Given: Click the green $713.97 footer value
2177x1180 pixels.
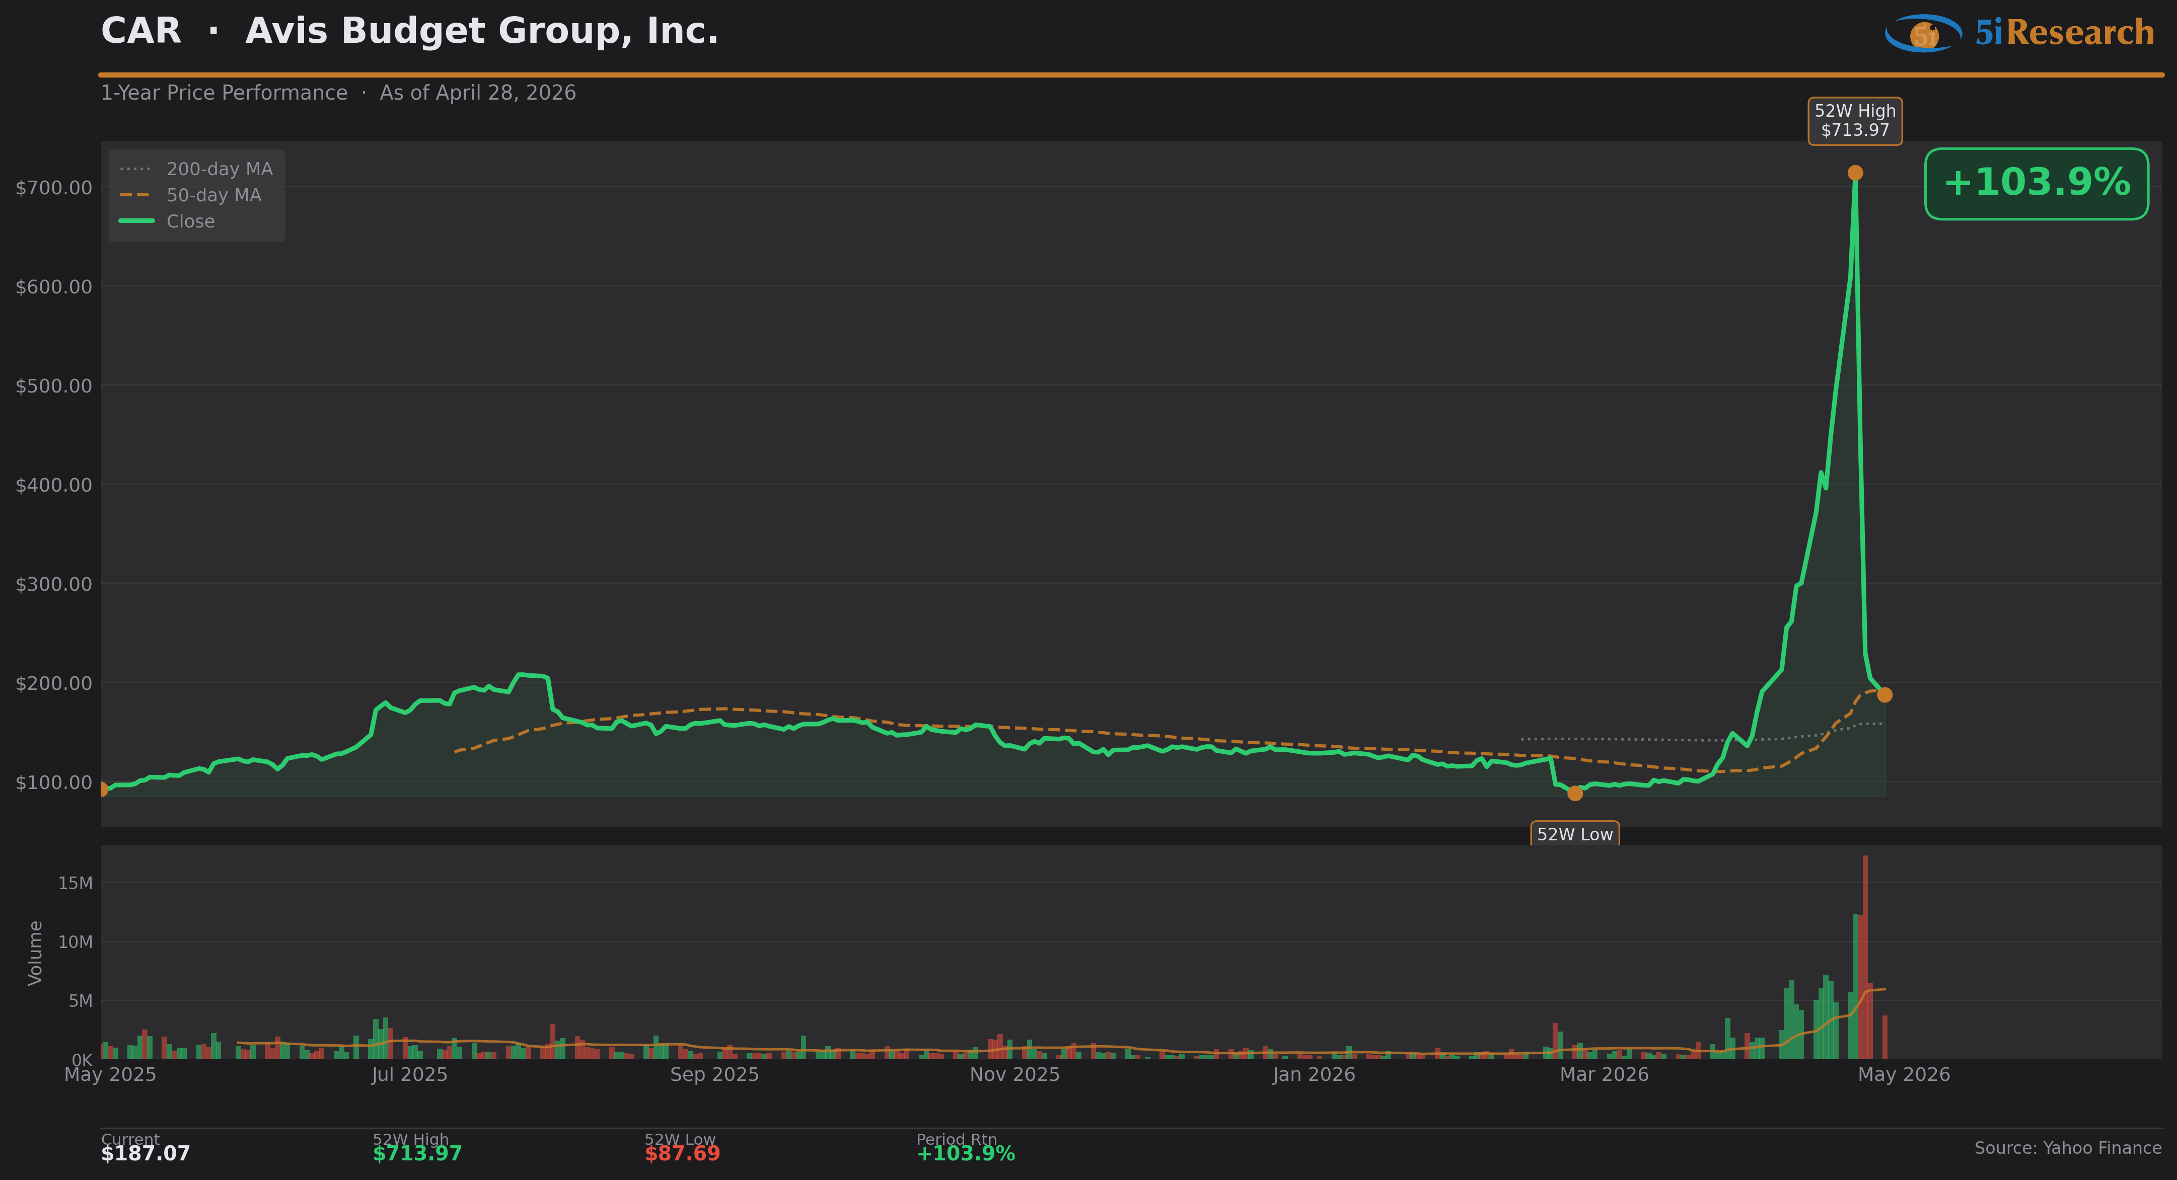Looking at the screenshot, I should click(417, 1153).
